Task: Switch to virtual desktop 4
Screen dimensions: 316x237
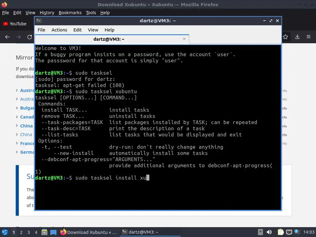Action: pos(36,232)
